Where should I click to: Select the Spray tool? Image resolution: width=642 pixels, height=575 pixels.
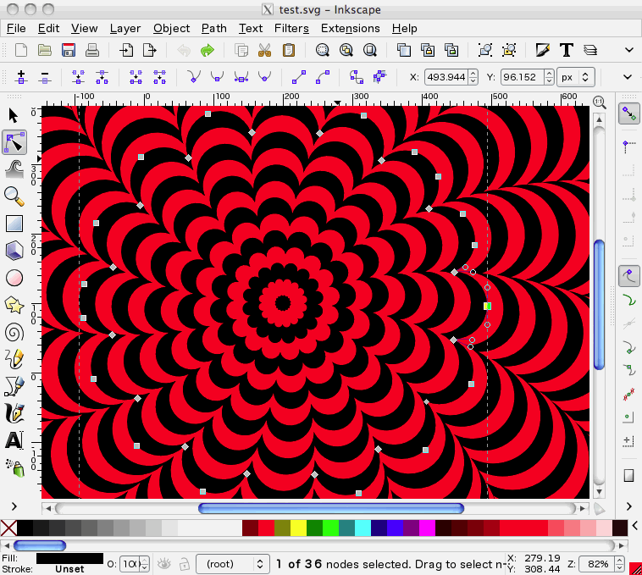15,467
